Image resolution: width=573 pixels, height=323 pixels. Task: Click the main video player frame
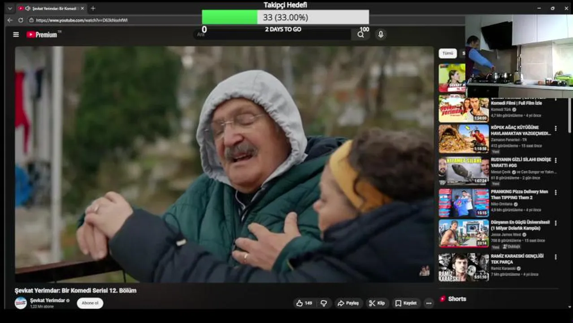click(x=224, y=164)
